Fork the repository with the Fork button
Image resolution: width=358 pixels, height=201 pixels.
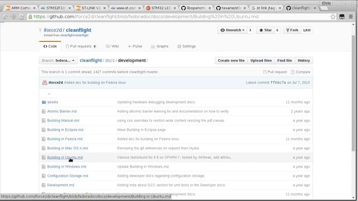pos(292,30)
